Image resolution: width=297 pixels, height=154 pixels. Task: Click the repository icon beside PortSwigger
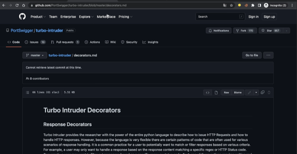coord(7,30)
